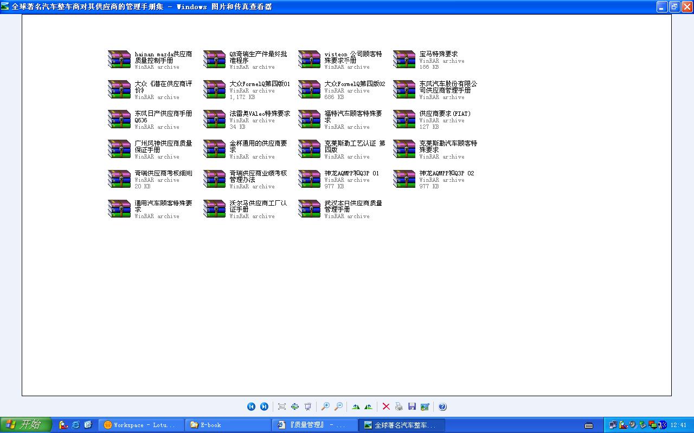Click the file size 20 KB

coord(143,187)
